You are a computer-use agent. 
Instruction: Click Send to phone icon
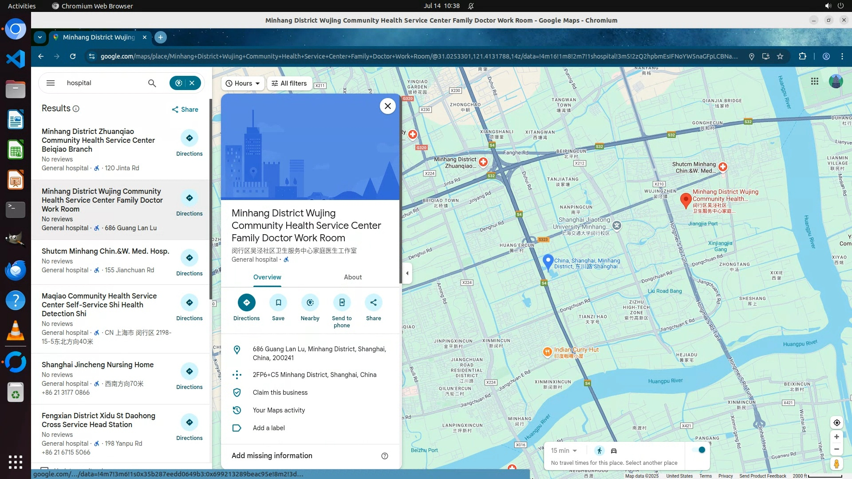click(x=342, y=302)
